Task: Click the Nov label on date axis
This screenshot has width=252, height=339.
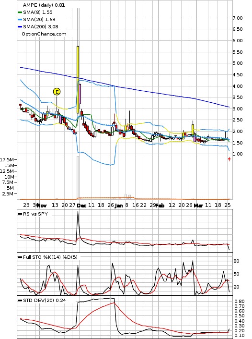Action: (42, 206)
